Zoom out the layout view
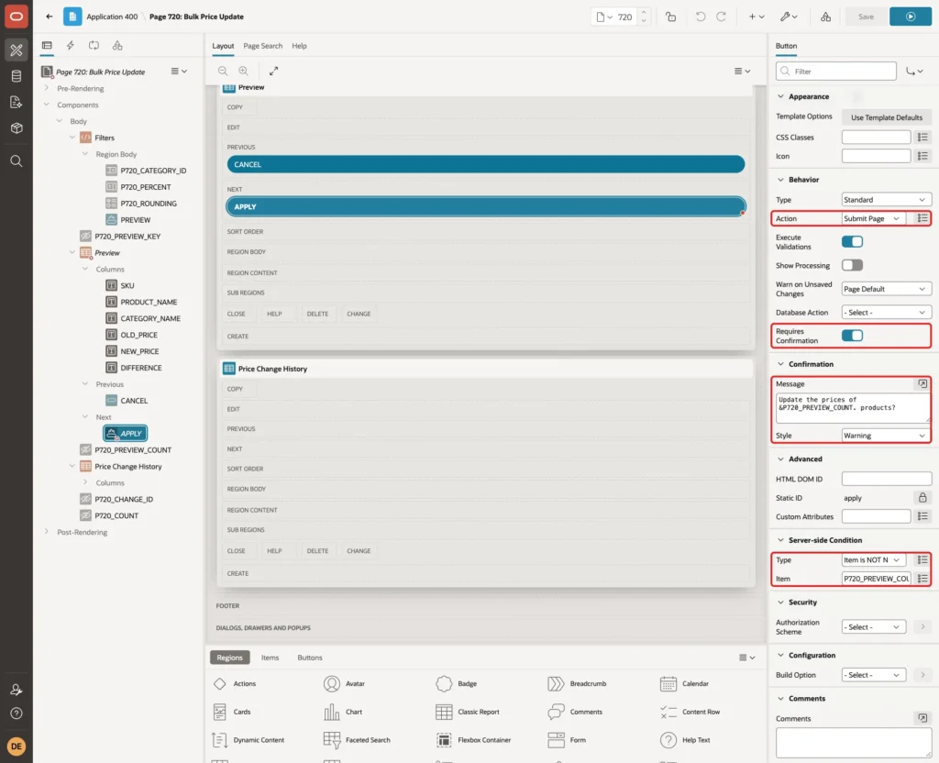939x763 pixels. click(223, 71)
